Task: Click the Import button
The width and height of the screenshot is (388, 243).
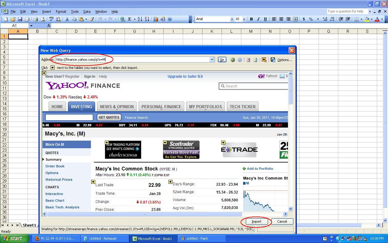Action: [256, 221]
